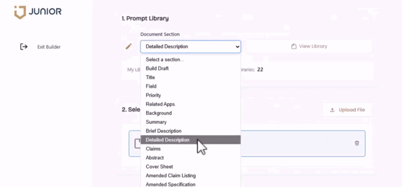Viewport: 402px width, 187px height.
Task: Select Background section option
Action: click(159, 113)
